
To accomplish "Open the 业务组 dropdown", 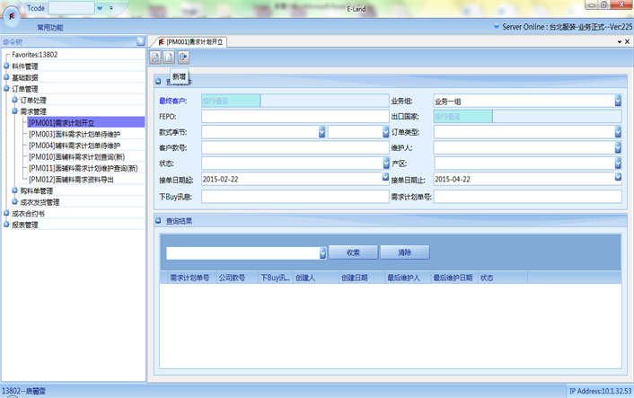I will coord(618,101).
